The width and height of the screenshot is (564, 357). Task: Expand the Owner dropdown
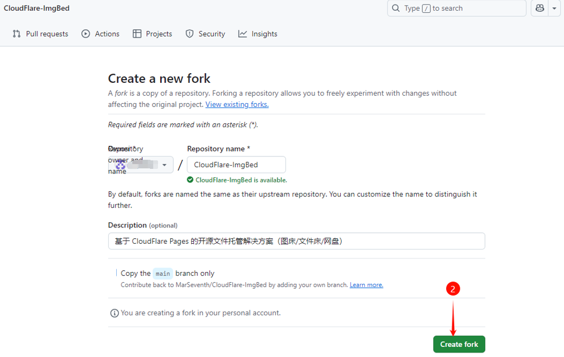[x=164, y=165]
